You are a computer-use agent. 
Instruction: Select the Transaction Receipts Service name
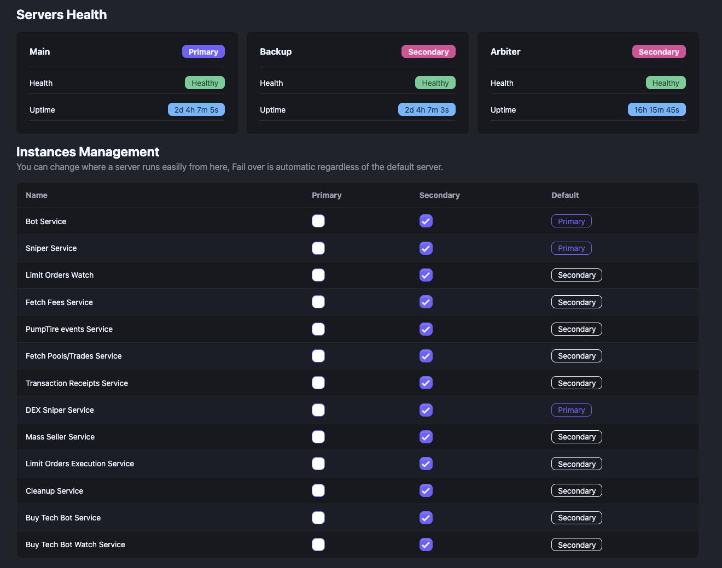point(77,383)
